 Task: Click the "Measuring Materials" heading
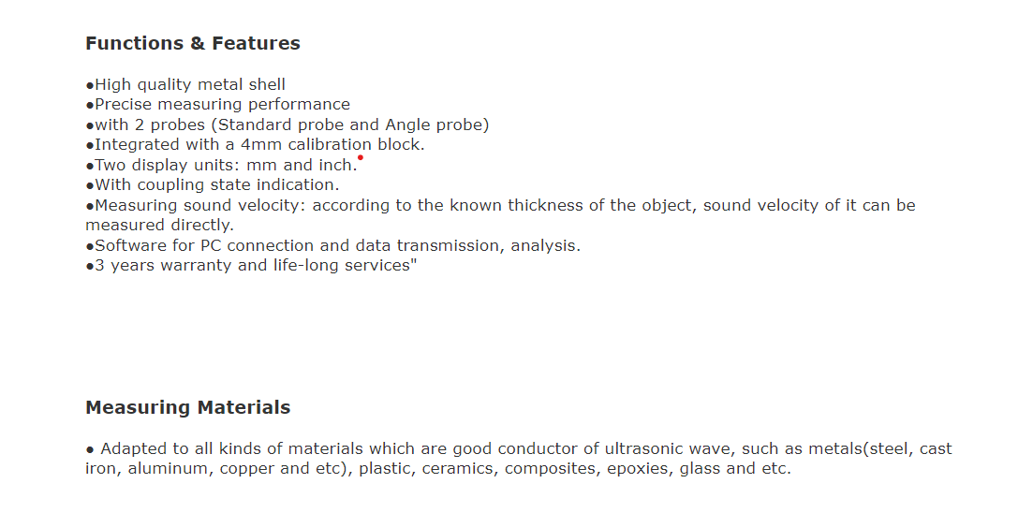pos(187,407)
